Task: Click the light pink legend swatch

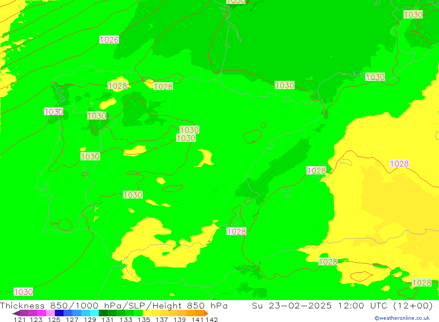Action: (x=50, y=313)
